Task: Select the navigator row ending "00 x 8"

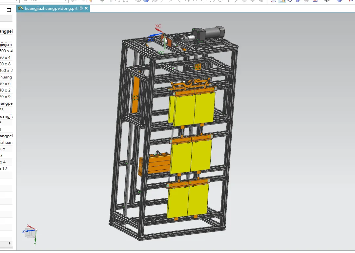Action: coord(6,64)
